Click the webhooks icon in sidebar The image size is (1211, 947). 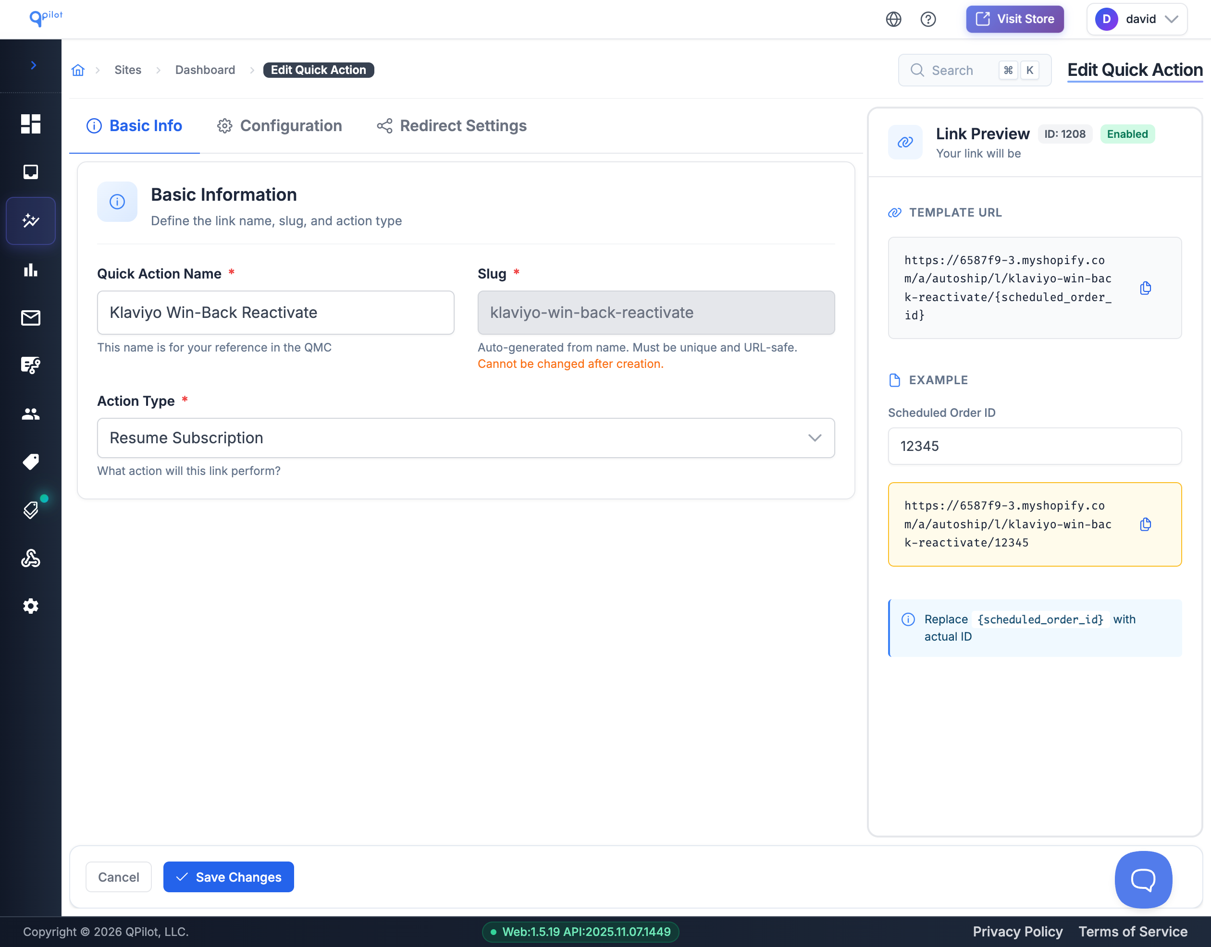30,558
